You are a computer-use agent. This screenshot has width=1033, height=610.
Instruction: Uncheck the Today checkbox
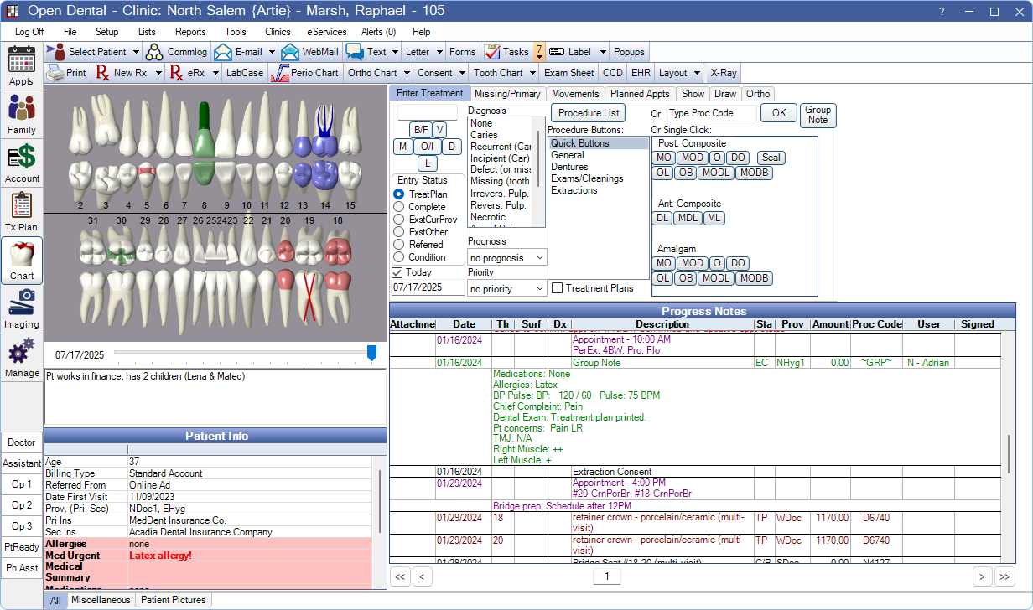[x=397, y=272]
